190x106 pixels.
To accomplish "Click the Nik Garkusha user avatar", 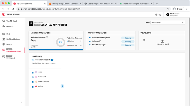I will [168, 15].
